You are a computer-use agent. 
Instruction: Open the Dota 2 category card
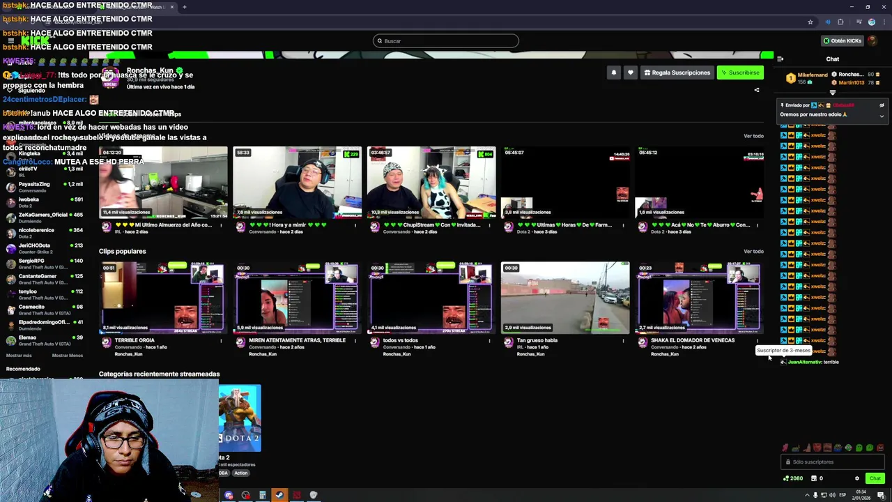coord(240,418)
